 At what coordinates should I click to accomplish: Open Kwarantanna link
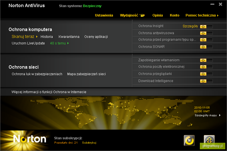(x=69, y=37)
